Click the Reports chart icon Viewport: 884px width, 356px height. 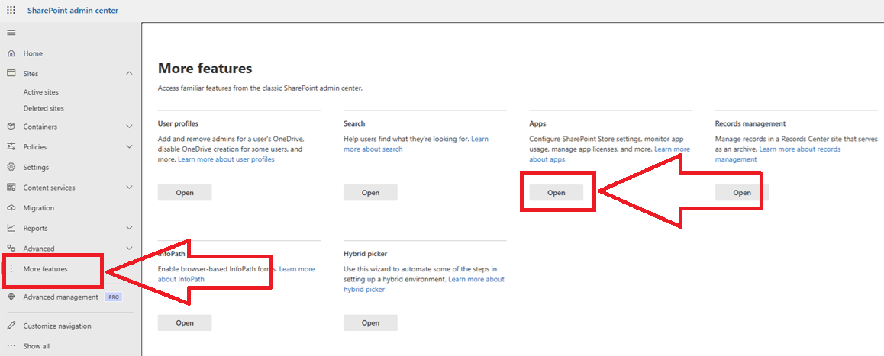click(11, 228)
